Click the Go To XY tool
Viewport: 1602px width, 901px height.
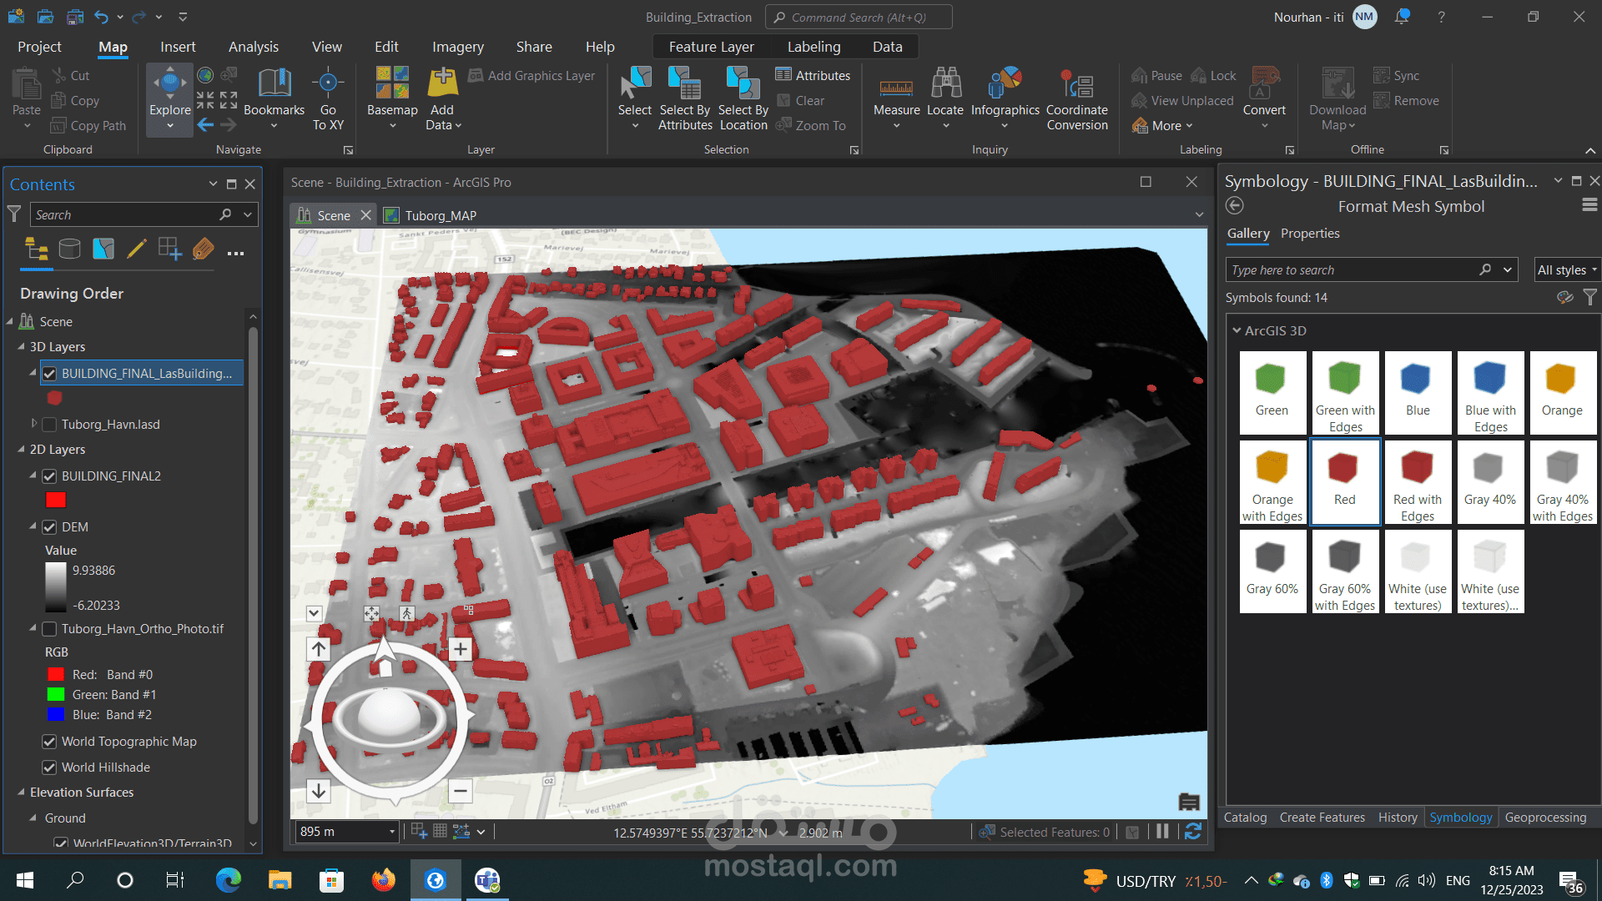tap(328, 98)
